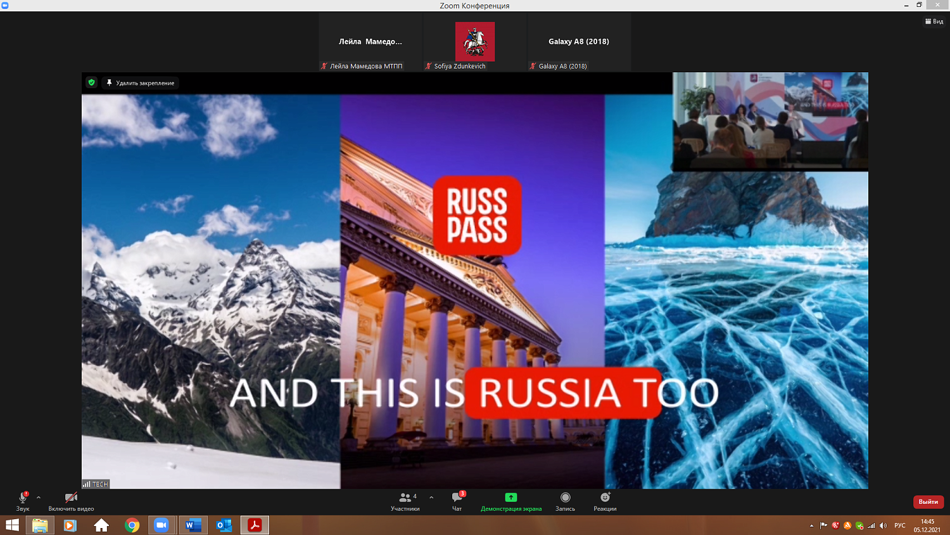Click the TECH signal label on the video

tap(96, 484)
